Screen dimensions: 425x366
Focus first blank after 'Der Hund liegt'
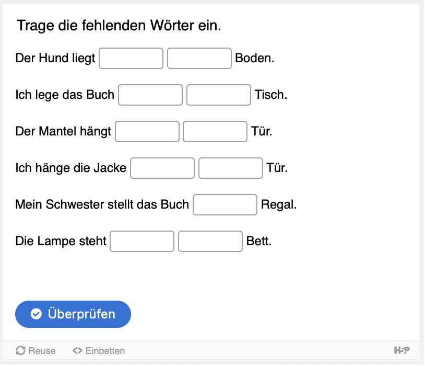click(131, 58)
